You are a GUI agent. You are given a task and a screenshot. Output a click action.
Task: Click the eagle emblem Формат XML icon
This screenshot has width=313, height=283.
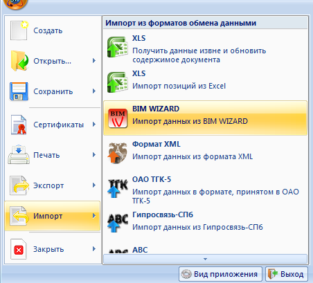coord(118,153)
